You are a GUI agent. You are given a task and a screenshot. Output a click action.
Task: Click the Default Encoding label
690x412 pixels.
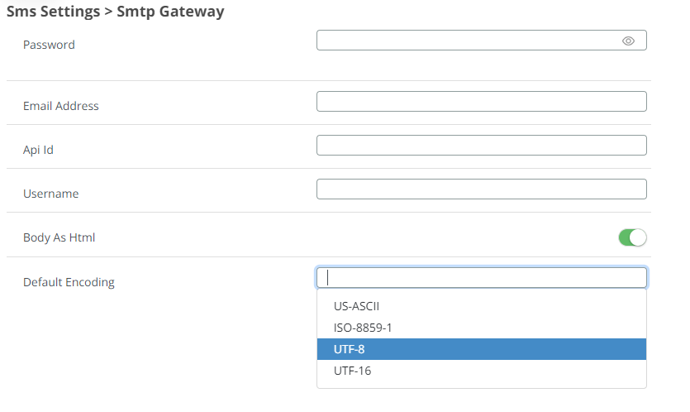69,282
